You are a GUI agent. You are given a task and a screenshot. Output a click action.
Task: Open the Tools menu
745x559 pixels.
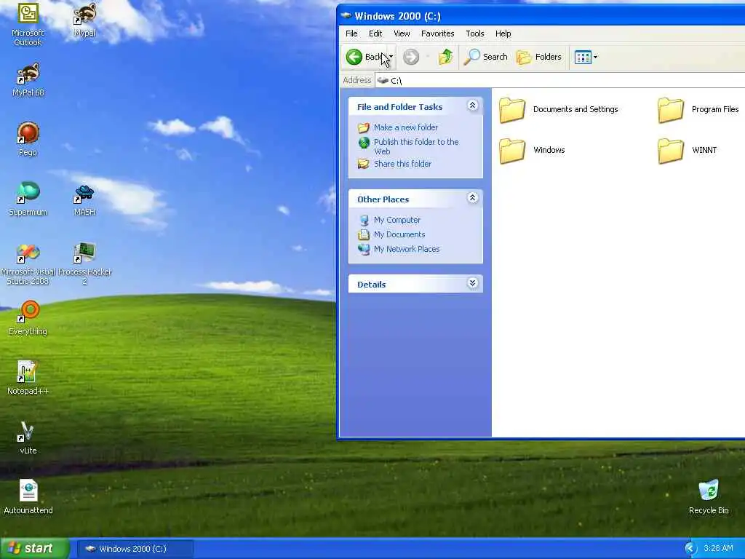(474, 33)
